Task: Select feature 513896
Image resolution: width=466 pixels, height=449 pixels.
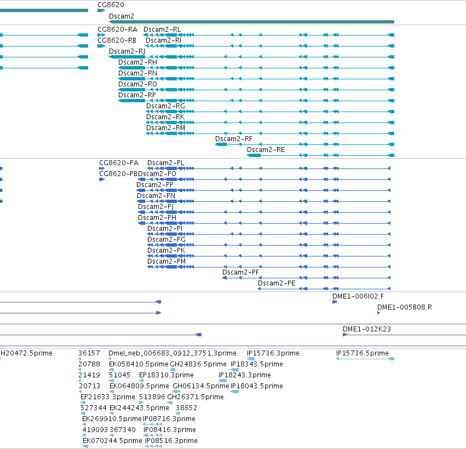Action: pyautogui.click(x=152, y=397)
